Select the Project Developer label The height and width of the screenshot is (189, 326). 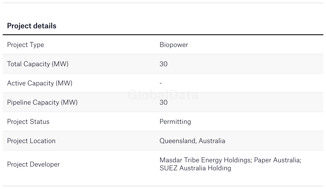point(33,164)
